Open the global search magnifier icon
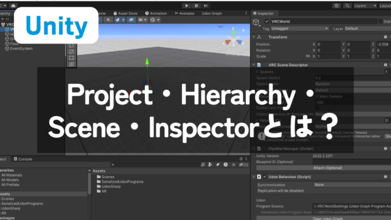Image resolution: width=391 pixels, height=220 pixels. [x=347, y=5]
